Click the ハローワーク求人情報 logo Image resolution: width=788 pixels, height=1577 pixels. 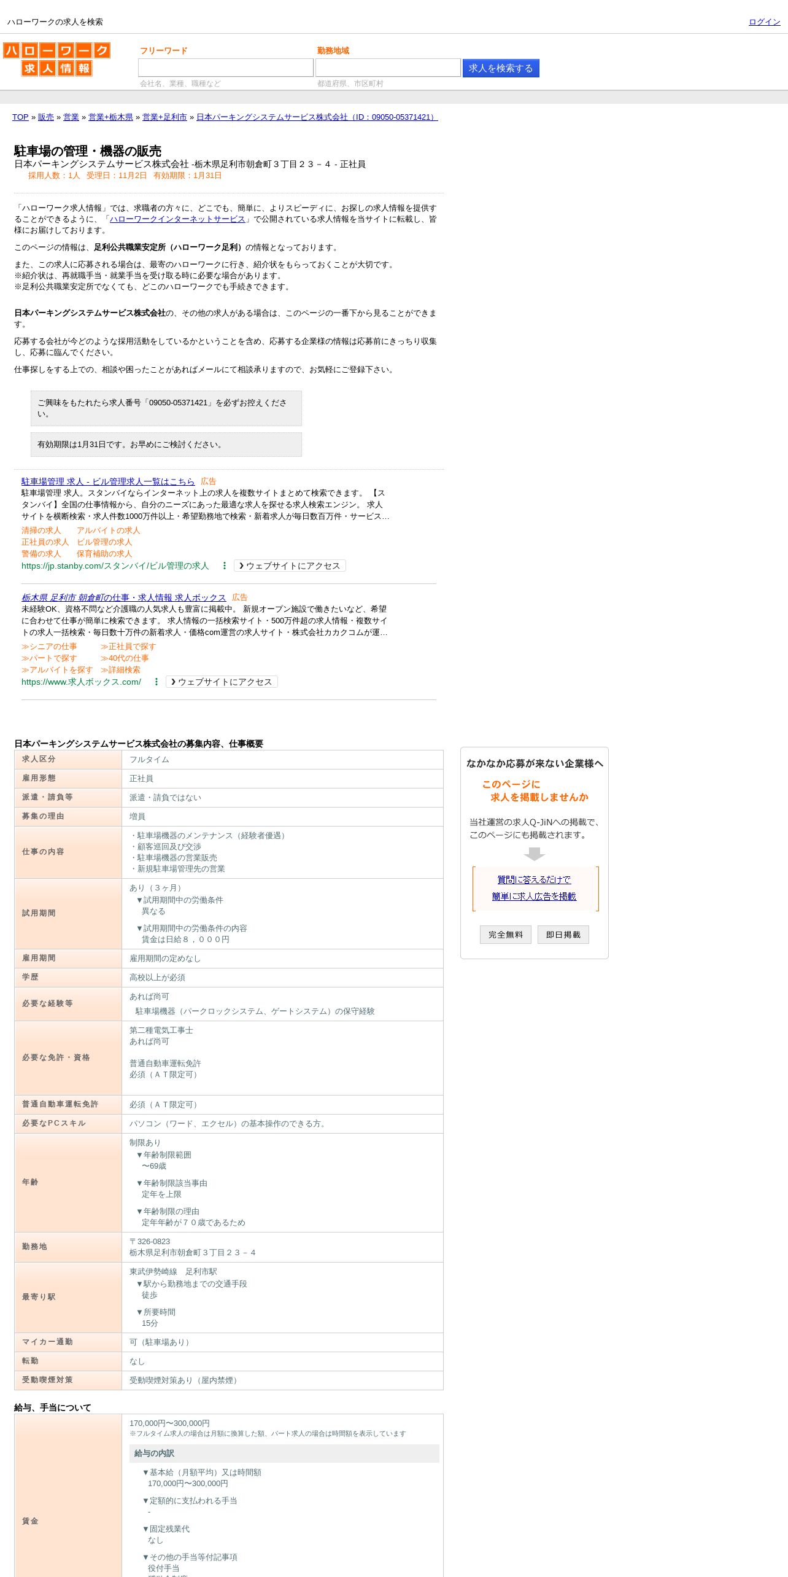tap(56, 59)
